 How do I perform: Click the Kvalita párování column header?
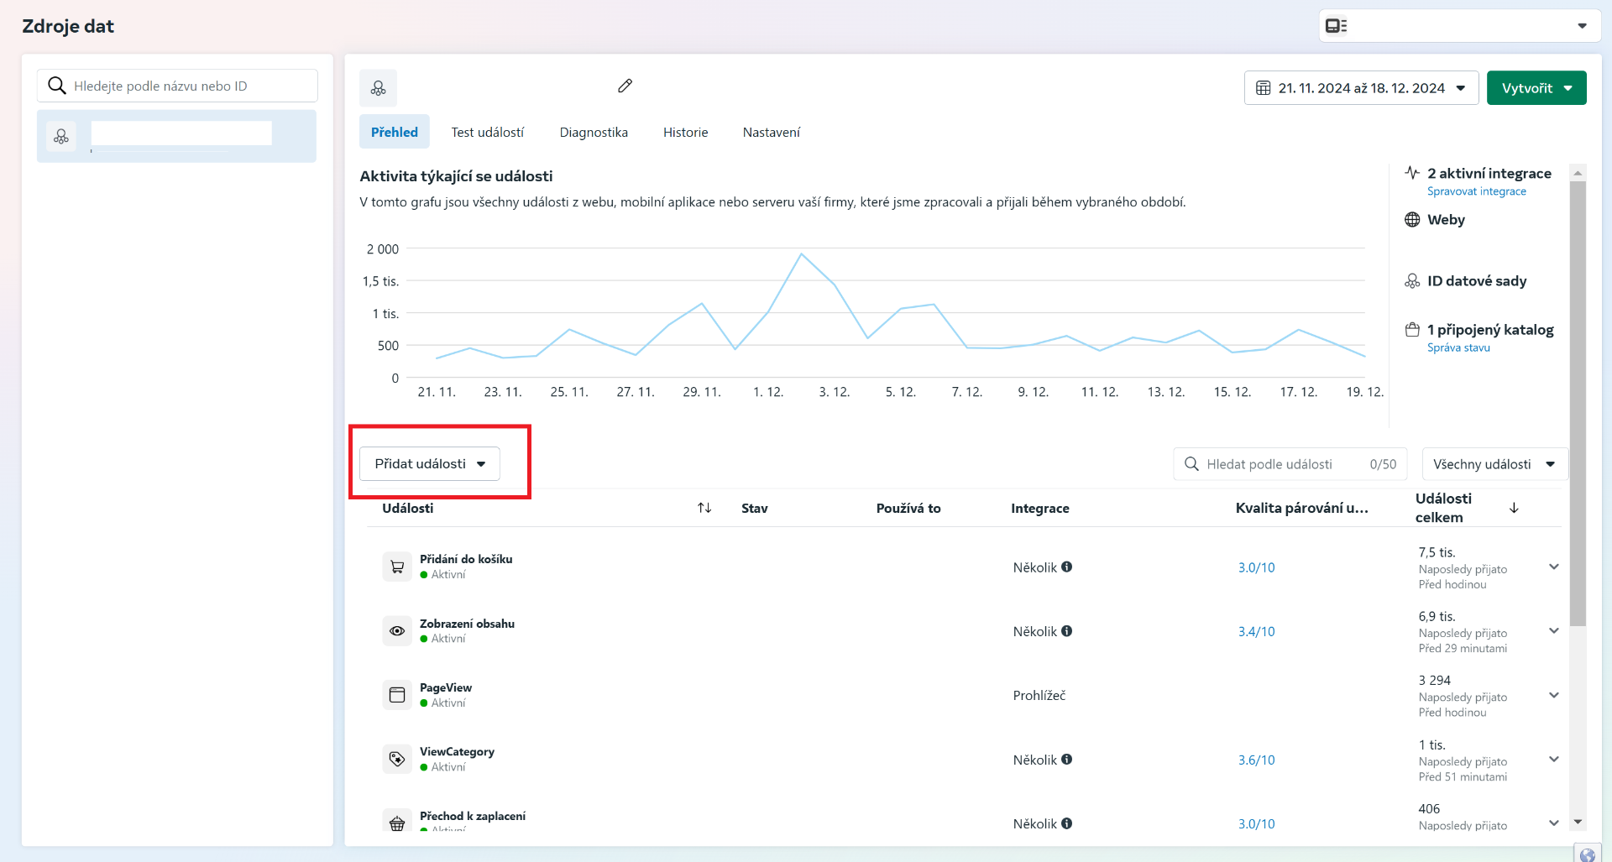pos(1302,508)
